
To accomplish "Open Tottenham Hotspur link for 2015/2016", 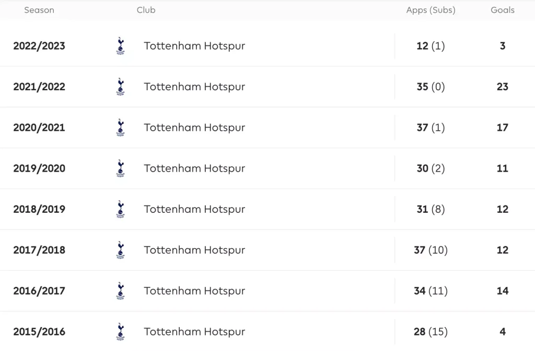I will tap(194, 332).
